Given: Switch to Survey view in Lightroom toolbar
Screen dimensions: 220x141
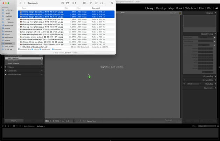Looking at the screenshot, I should click(x=62, y=121).
